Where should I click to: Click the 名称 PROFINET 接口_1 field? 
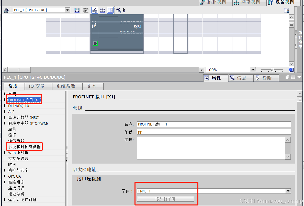(x=214, y=124)
